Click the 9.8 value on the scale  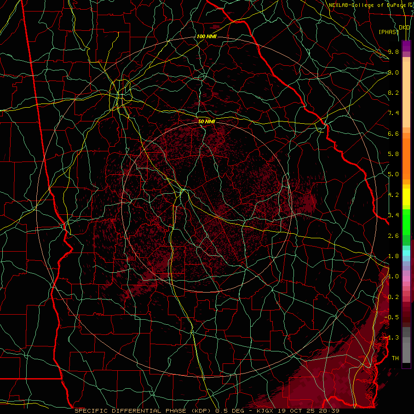[393, 52]
